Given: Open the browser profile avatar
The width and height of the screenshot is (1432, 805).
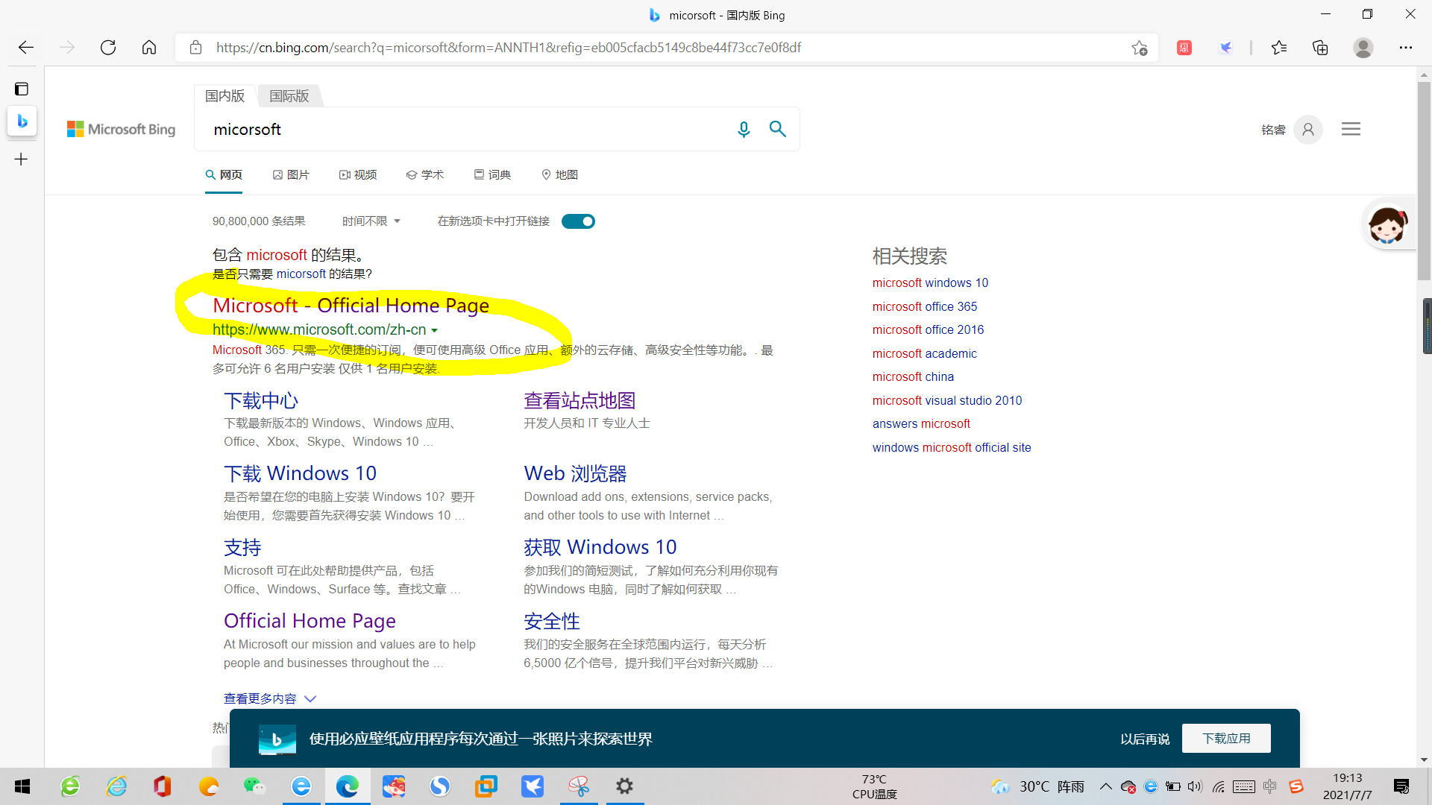Looking at the screenshot, I should pos(1363,48).
